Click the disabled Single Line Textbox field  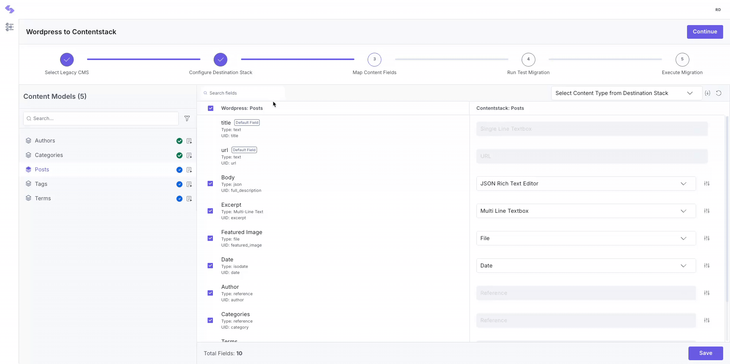pos(592,129)
